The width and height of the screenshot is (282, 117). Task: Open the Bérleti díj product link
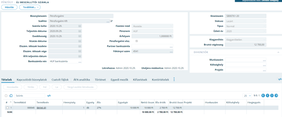[x=42, y=108]
